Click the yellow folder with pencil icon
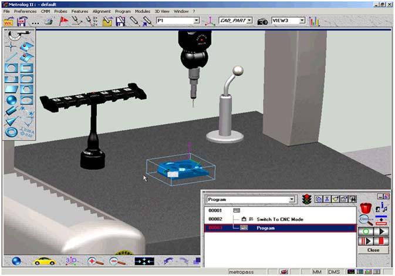The image size is (395, 276). point(107,21)
